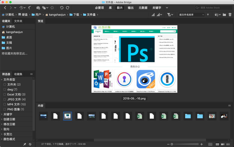Tick the MP4 文件 filter checkbox
The height and width of the screenshot is (147, 234).
pyautogui.click(x=5, y=104)
